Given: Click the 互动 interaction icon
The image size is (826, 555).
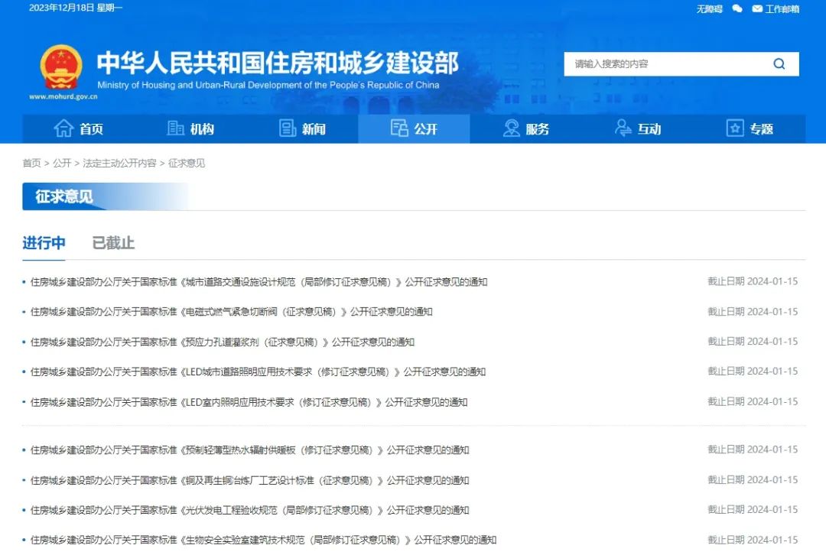Looking at the screenshot, I should [623, 128].
